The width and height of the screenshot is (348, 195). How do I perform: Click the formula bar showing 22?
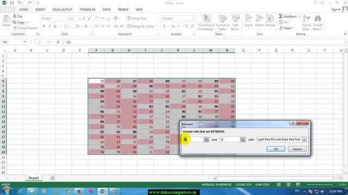pyautogui.click(x=205, y=42)
